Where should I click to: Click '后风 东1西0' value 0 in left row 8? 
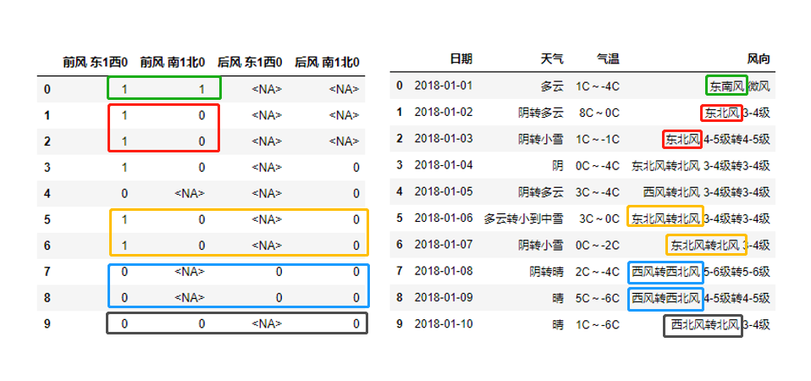point(279,298)
